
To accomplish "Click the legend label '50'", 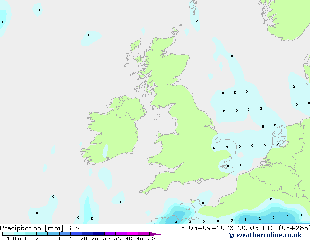I will (152, 238).
